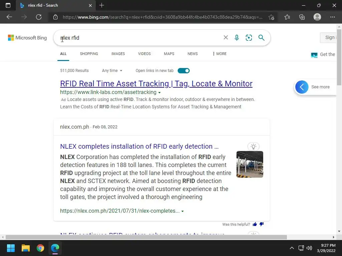
Task: Open the browser profile avatar
Action: (317, 17)
